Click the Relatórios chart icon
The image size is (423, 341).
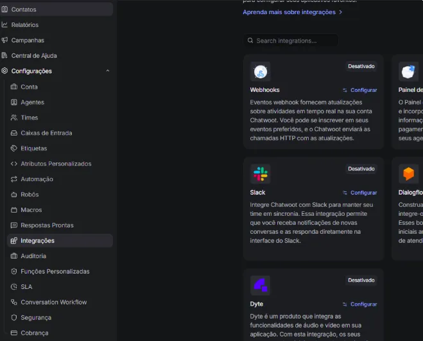[4, 25]
